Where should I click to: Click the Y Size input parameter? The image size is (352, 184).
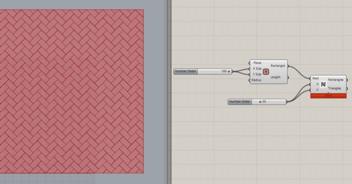pos(257,74)
